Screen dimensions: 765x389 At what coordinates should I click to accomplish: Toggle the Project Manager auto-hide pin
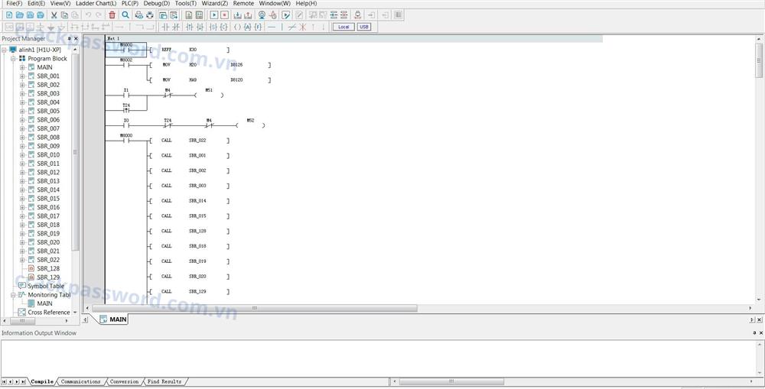coord(69,38)
